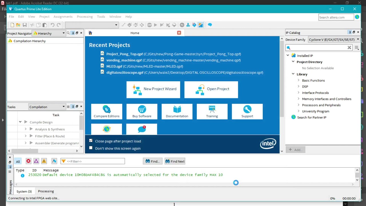Collapse the Library tree node
Screen dimensions: 366x206
[293, 74]
